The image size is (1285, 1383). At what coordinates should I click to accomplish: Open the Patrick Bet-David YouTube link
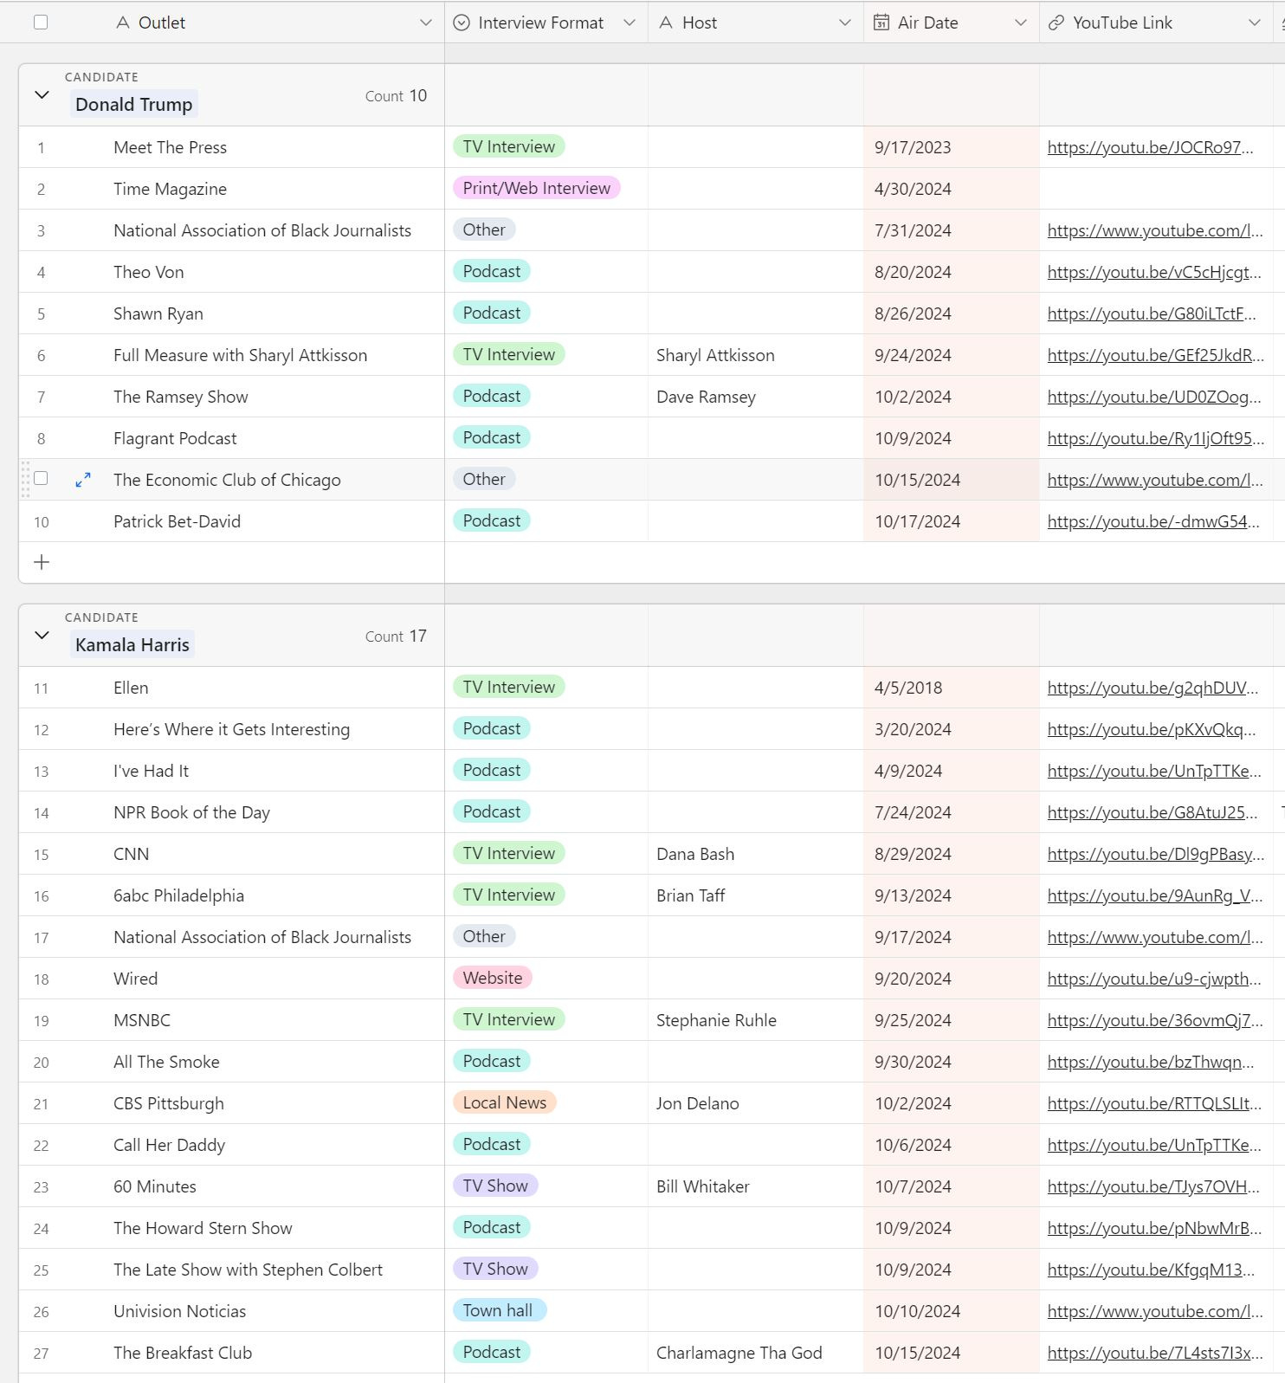(x=1153, y=521)
